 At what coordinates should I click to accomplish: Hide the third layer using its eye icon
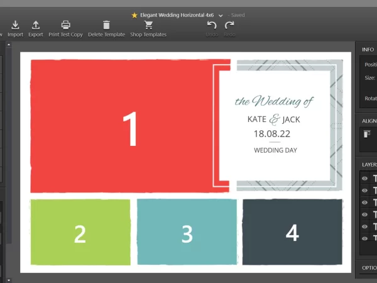(x=364, y=203)
